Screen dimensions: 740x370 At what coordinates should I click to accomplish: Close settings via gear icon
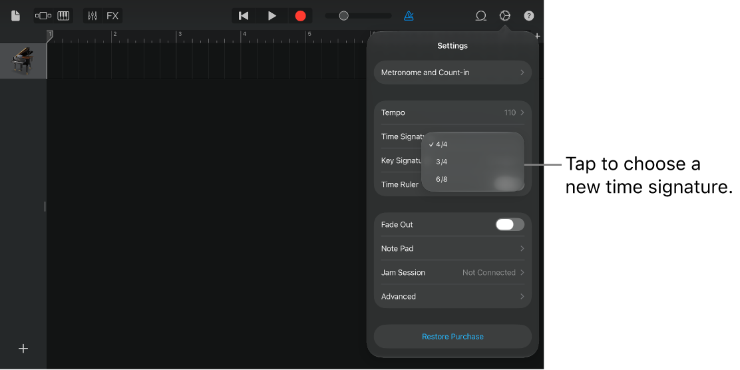504,15
